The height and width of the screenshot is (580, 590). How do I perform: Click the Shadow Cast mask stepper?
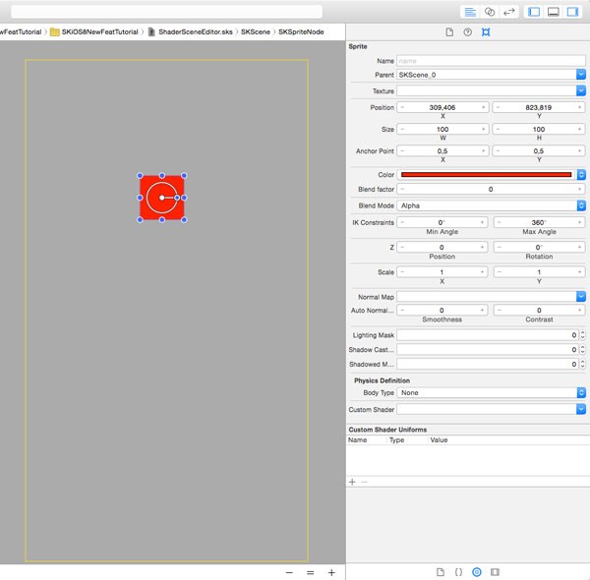[x=582, y=350]
